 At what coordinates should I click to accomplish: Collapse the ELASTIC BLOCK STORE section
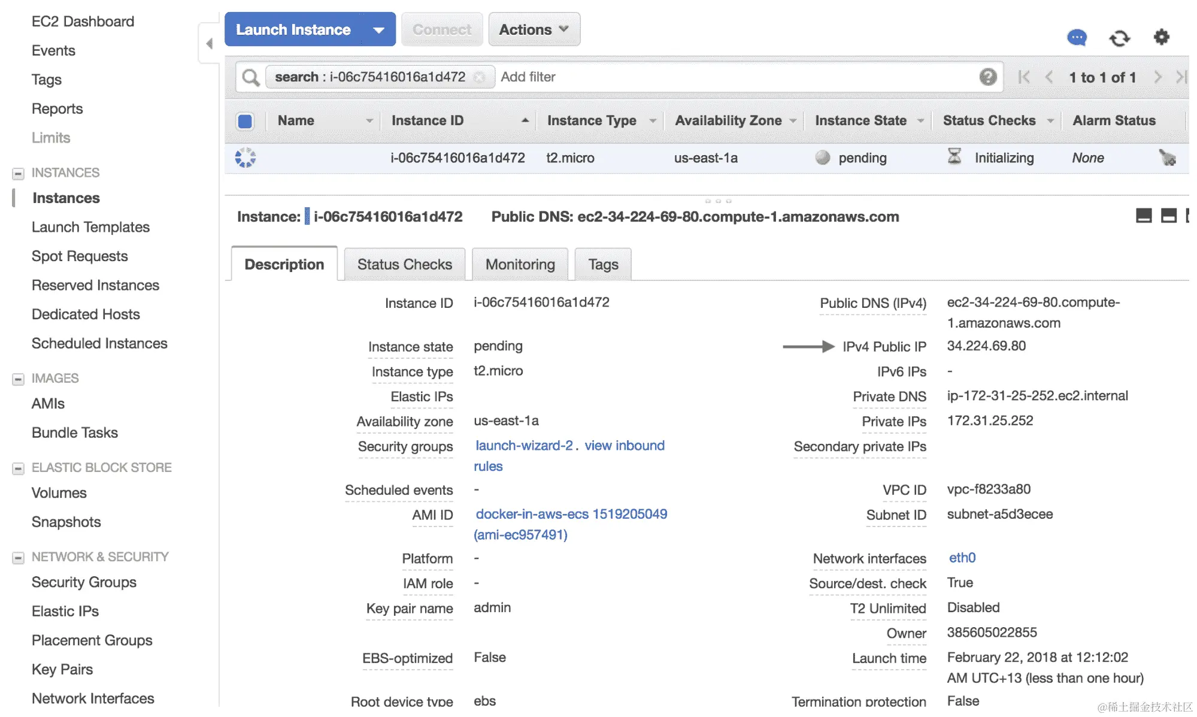point(18,468)
